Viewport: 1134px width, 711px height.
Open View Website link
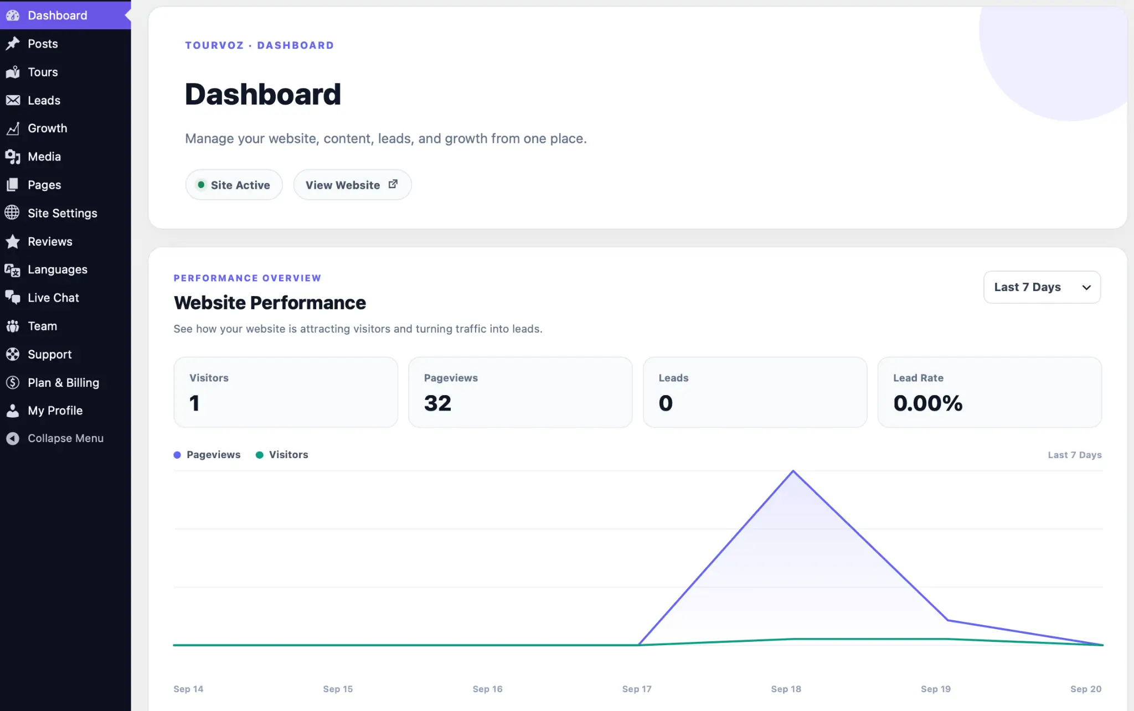tap(352, 185)
